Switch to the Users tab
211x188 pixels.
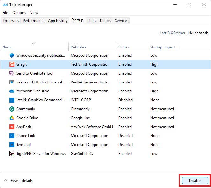pyautogui.click(x=92, y=21)
